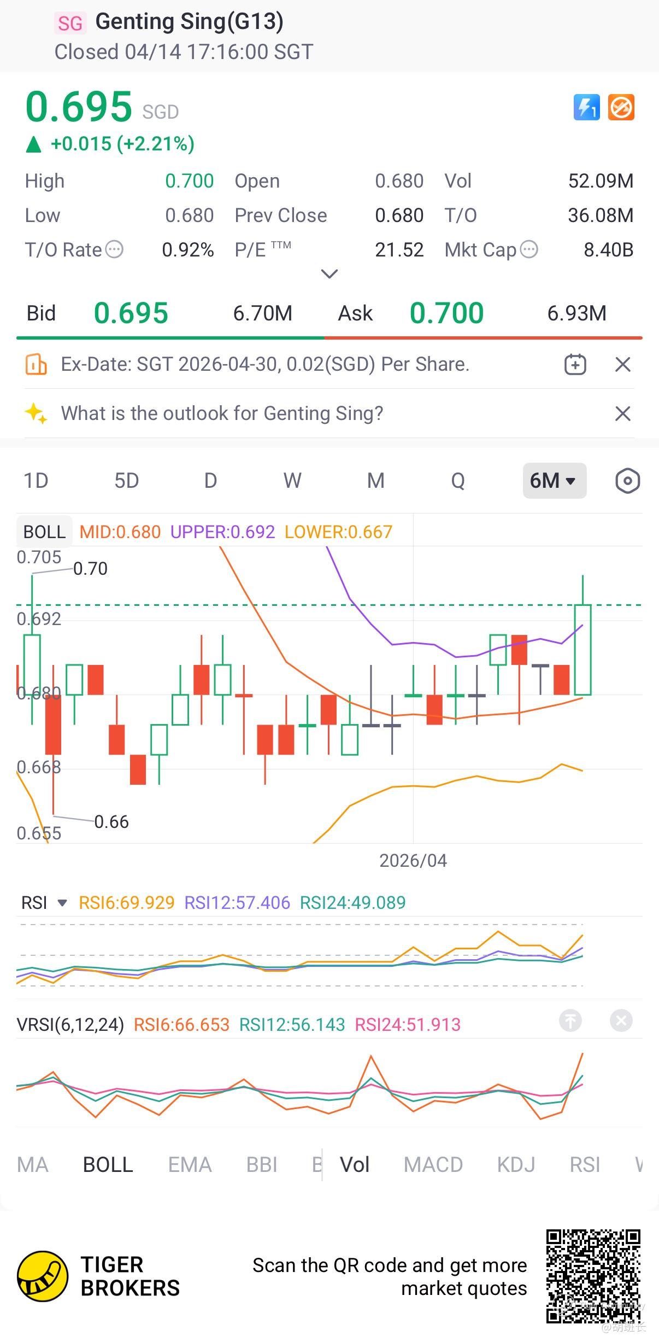Tap RSI6:69.929 reading
The image size is (659, 1342).
pos(127,902)
